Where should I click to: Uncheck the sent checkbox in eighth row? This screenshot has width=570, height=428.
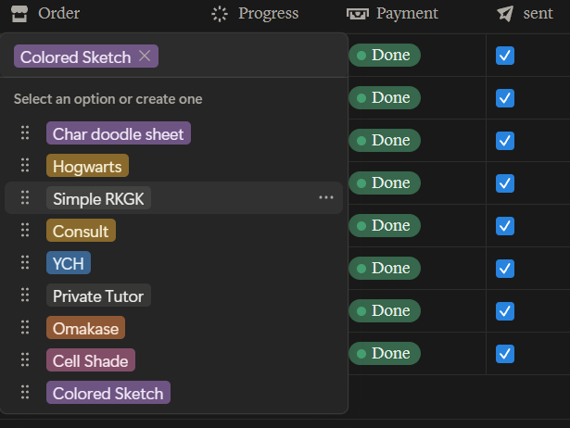[505, 354]
